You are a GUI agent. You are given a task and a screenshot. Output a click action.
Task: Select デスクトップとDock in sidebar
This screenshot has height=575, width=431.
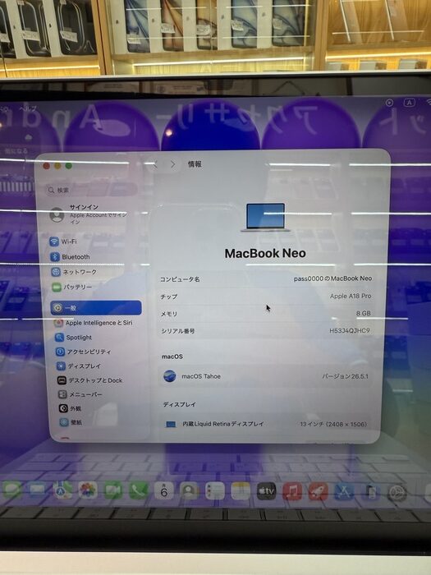[x=89, y=380]
